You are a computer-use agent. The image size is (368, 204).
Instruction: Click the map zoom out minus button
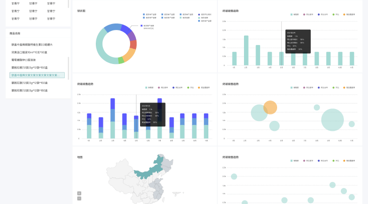79,198
